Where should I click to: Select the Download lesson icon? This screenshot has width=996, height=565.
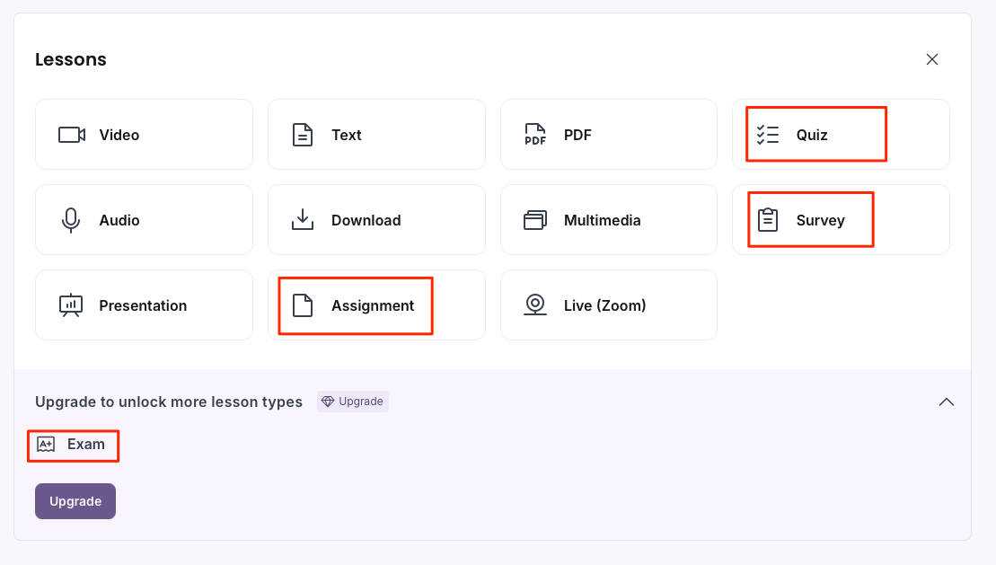click(303, 219)
